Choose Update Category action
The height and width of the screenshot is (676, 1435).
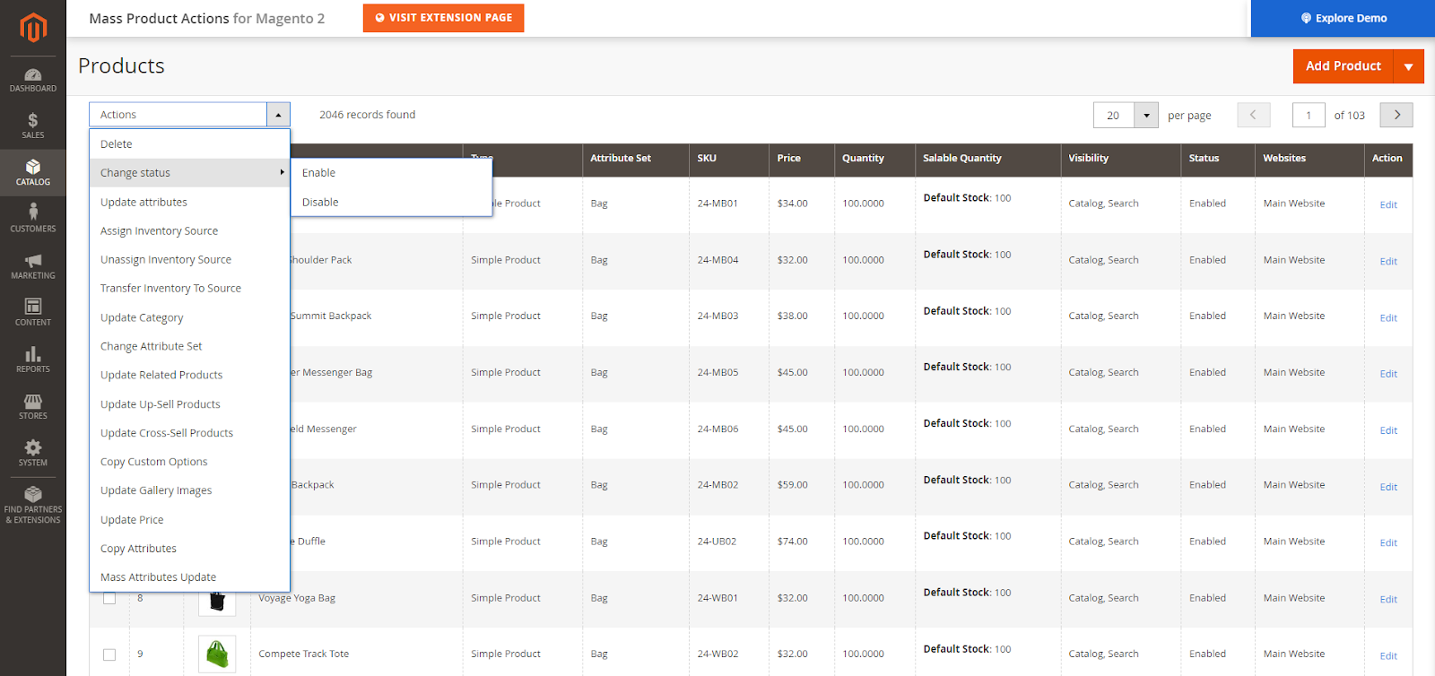(x=189, y=317)
